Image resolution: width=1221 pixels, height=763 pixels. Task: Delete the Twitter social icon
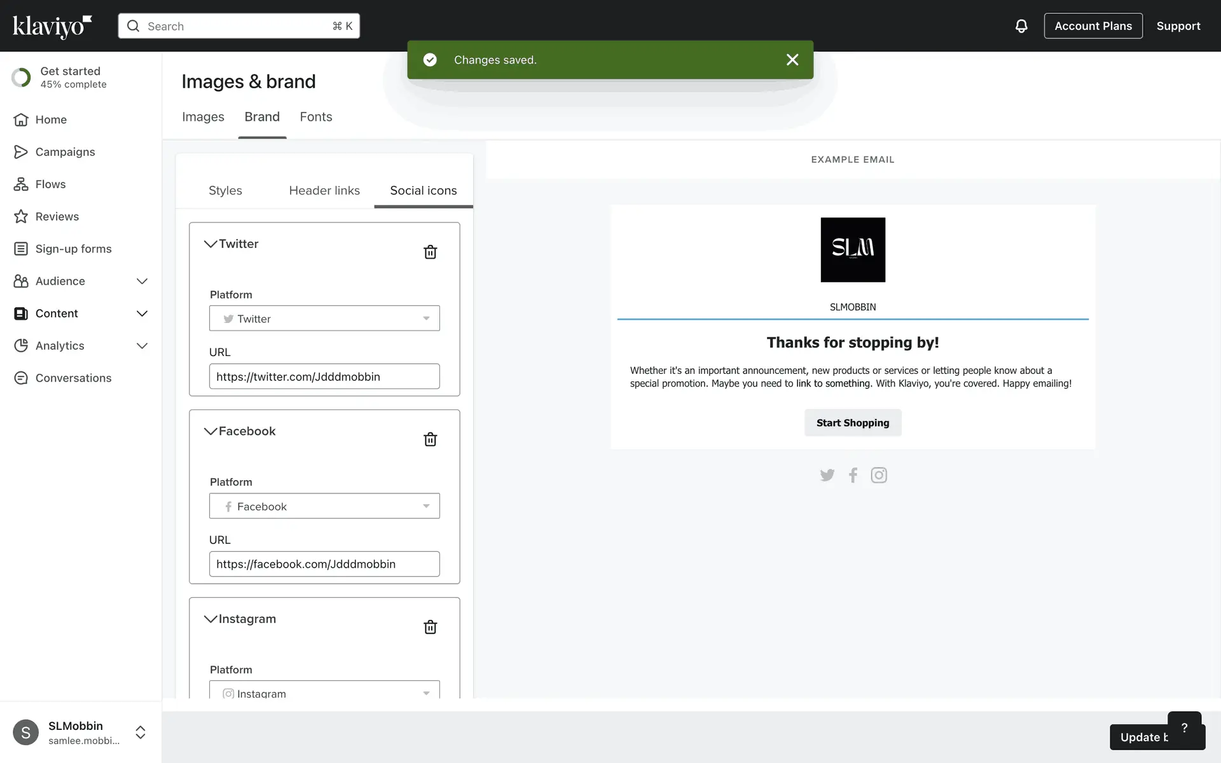pos(430,252)
